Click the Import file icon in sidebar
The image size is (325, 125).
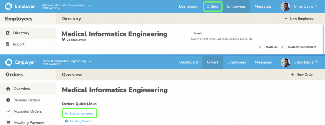click(8, 44)
